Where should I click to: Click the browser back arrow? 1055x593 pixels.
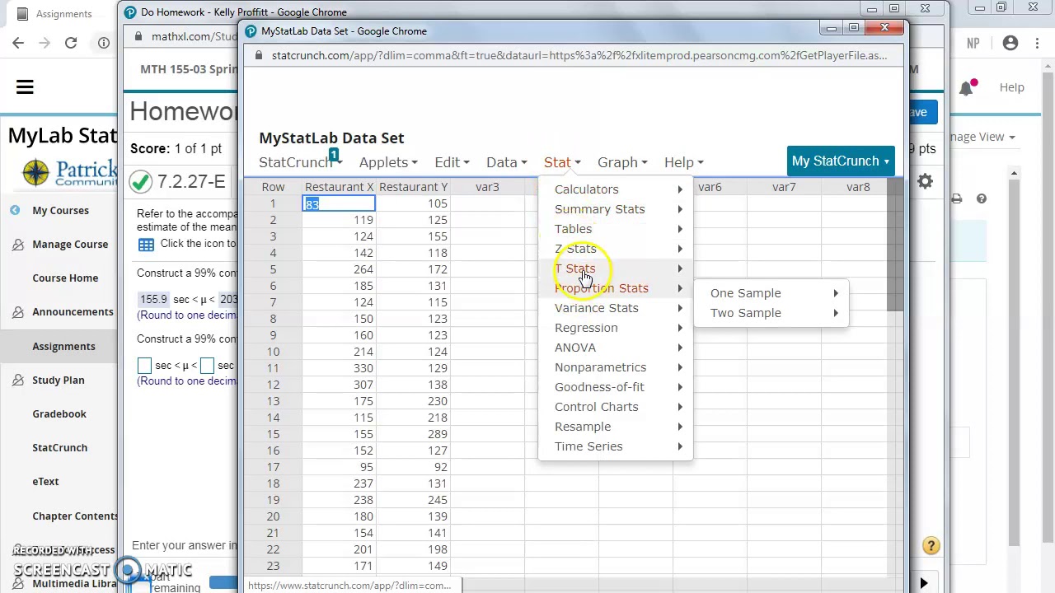pyautogui.click(x=18, y=43)
